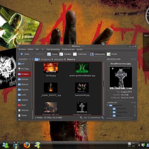Expand the third Carpetas subfolder
The image size is (149, 149).
111,115
